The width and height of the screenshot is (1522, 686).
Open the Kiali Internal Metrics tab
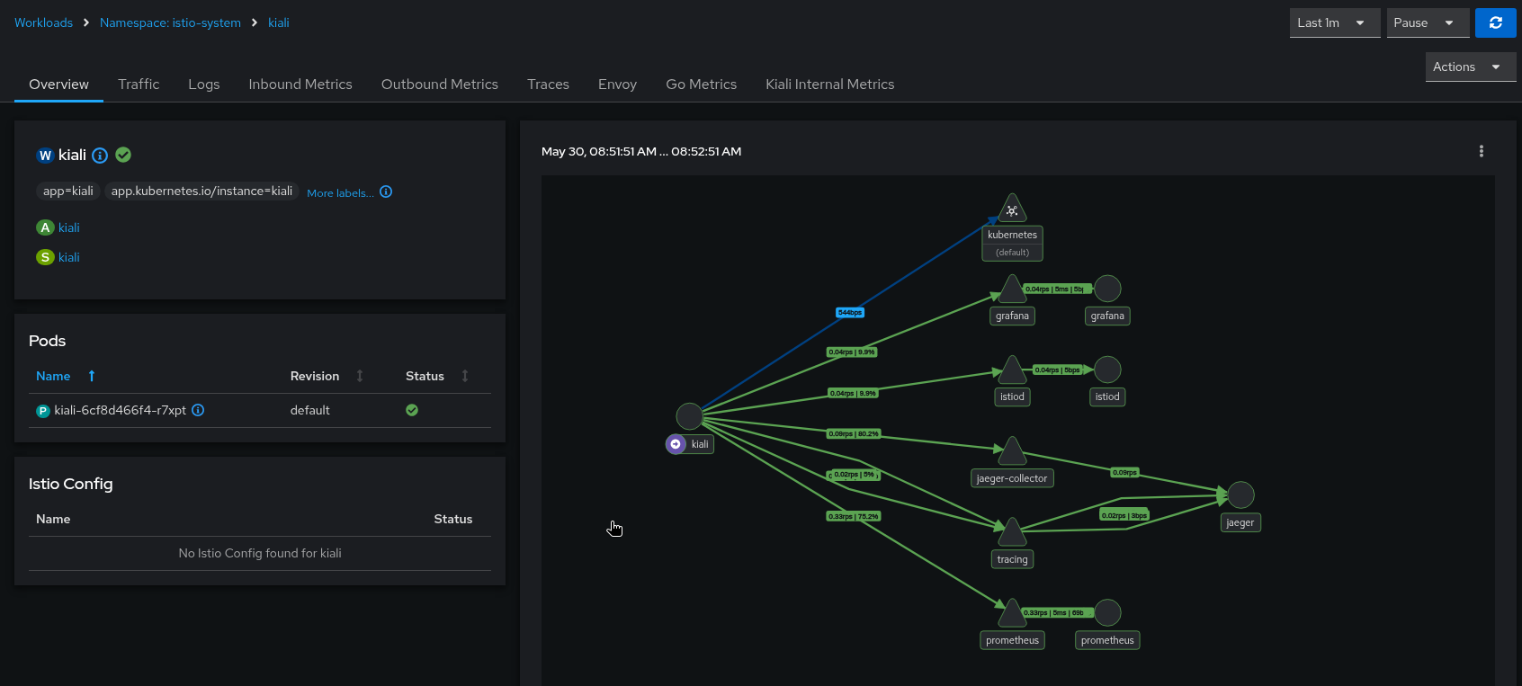tap(829, 84)
